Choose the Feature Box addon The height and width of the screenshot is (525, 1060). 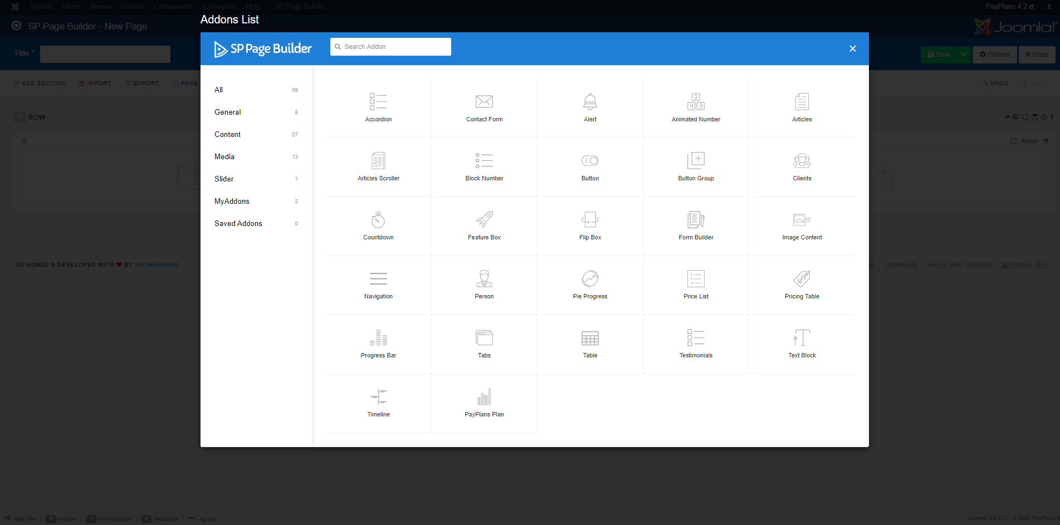484,227
